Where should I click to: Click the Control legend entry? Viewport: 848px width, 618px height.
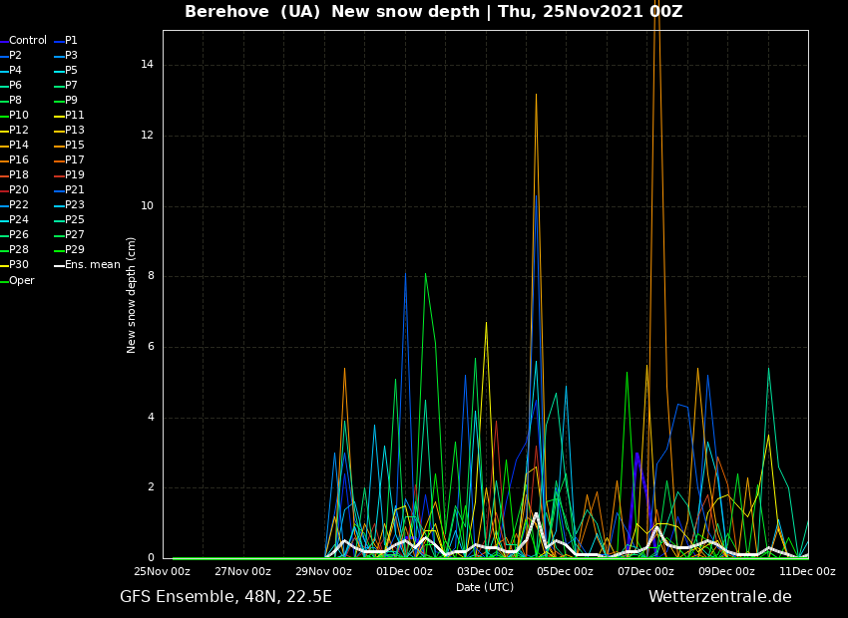(x=27, y=41)
